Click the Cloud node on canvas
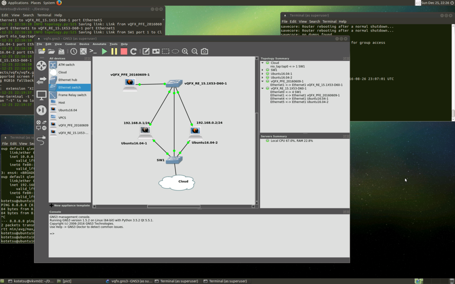 (x=177, y=182)
